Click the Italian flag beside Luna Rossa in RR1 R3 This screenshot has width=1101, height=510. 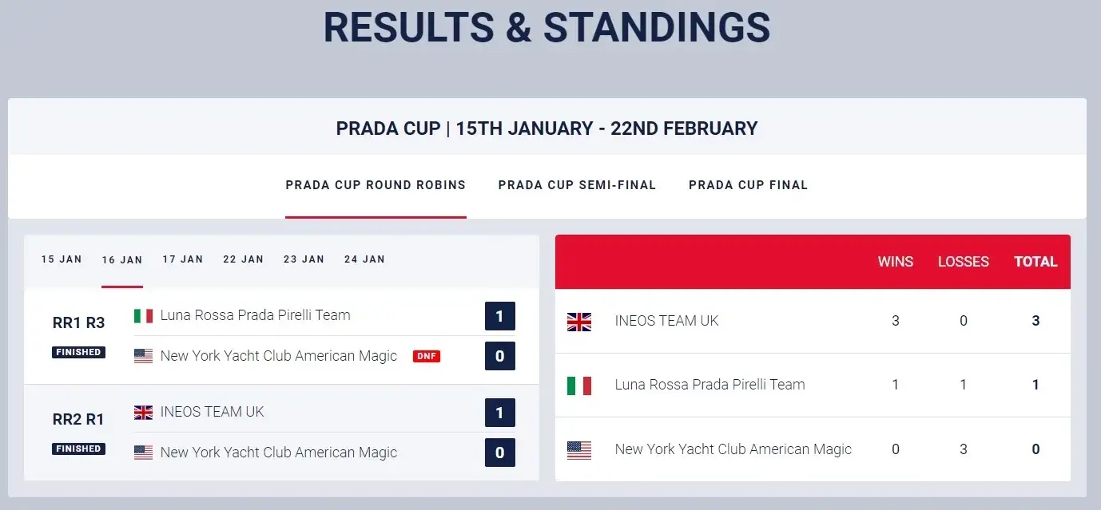tap(143, 316)
